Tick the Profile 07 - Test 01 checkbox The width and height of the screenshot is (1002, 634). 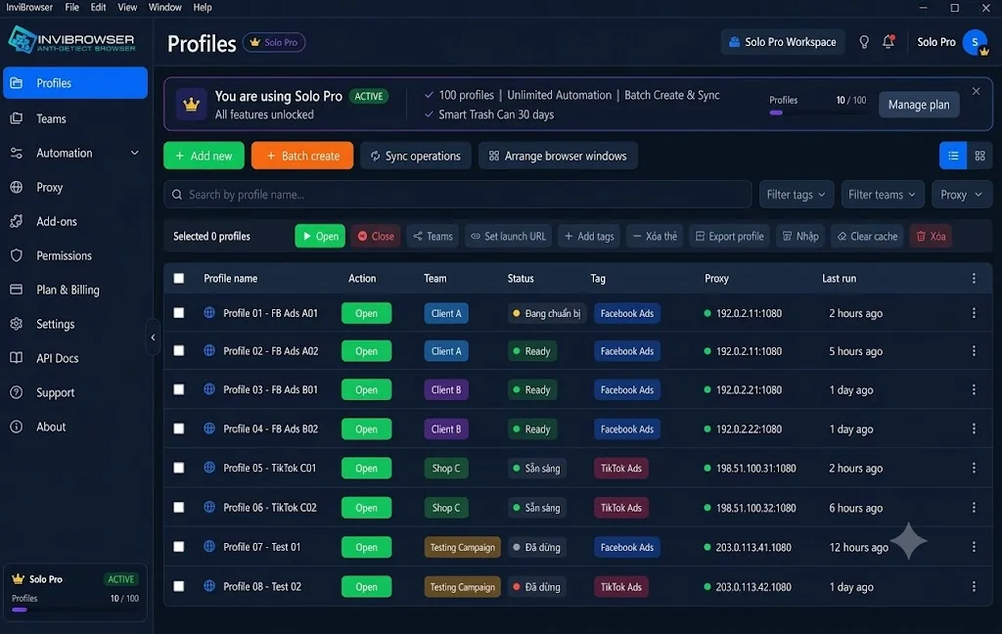click(x=179, y=547)
